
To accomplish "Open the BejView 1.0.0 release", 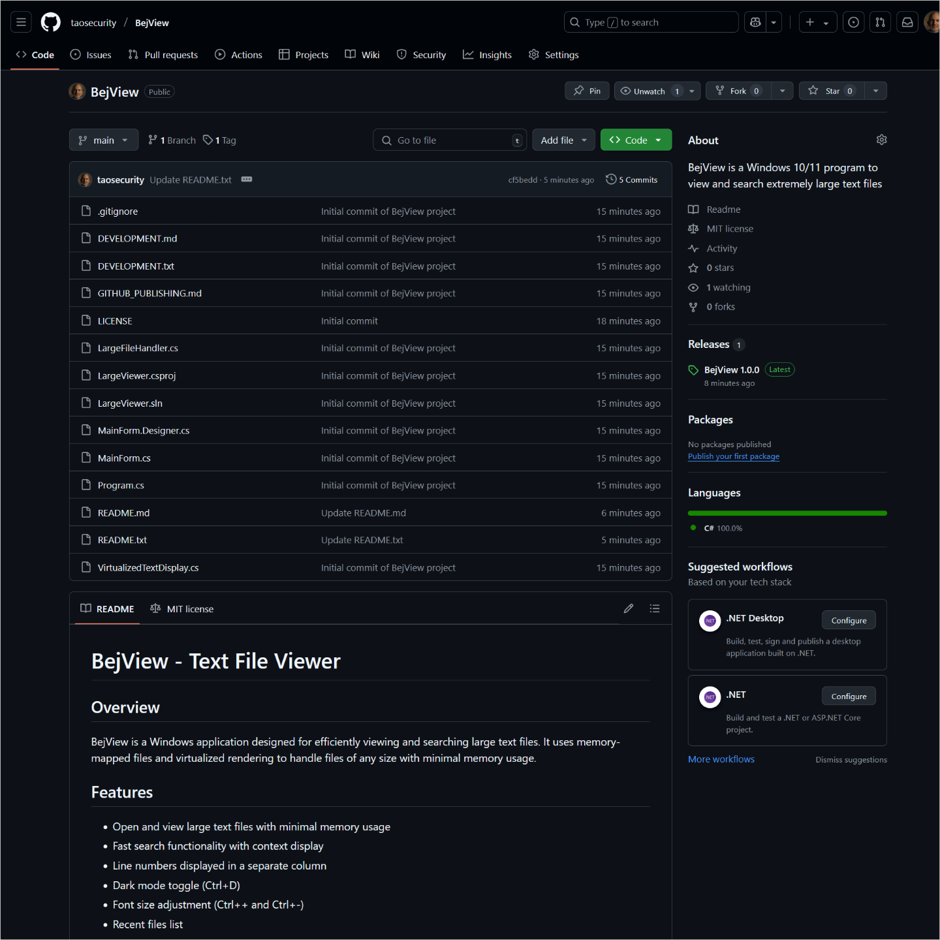I will [x=732, y=369].
